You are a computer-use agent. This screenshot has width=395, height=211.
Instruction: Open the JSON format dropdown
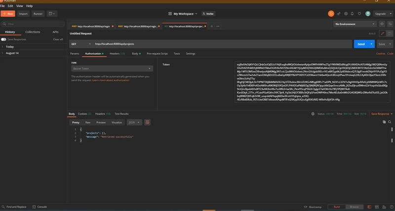tap(134, 122)
